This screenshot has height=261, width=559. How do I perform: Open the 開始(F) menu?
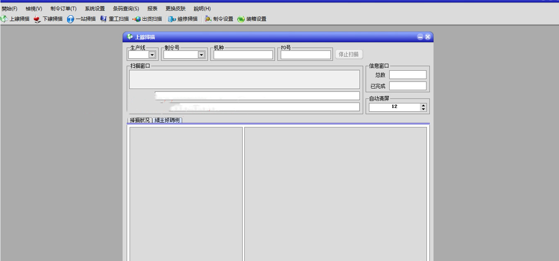[10, 9]
